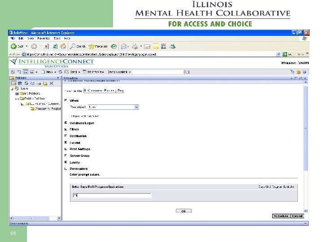Click the OK button under the prompt
Image resolution: width=323 pixels, height=242 pixels.
pos(183,211)
